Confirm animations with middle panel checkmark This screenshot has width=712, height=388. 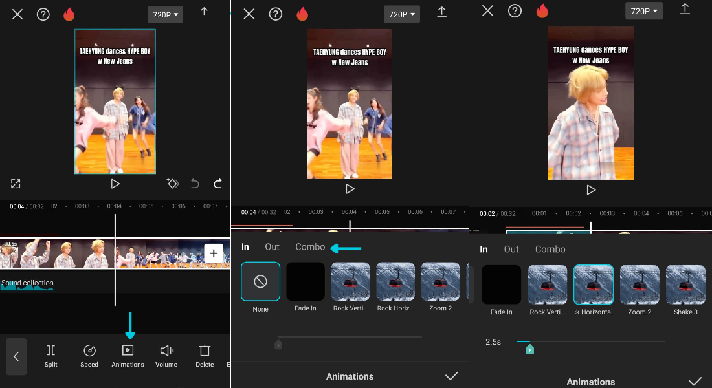(451, 376)
